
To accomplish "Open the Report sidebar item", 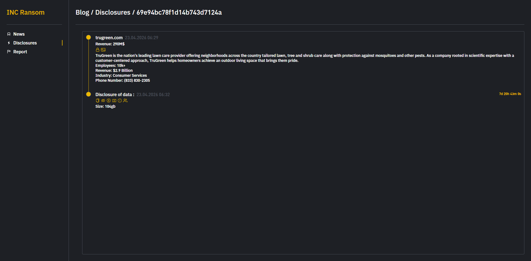I will click(20, 52).
